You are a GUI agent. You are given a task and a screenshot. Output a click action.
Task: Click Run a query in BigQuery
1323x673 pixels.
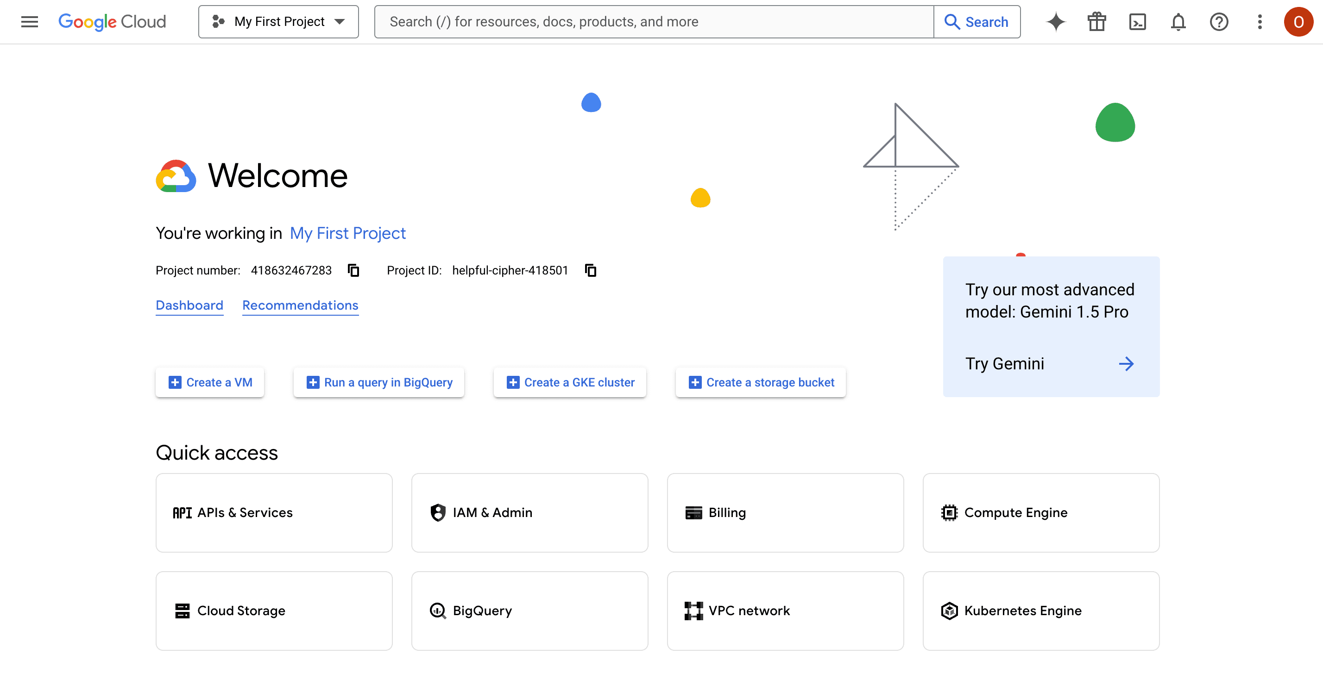(x=379, y=382)
